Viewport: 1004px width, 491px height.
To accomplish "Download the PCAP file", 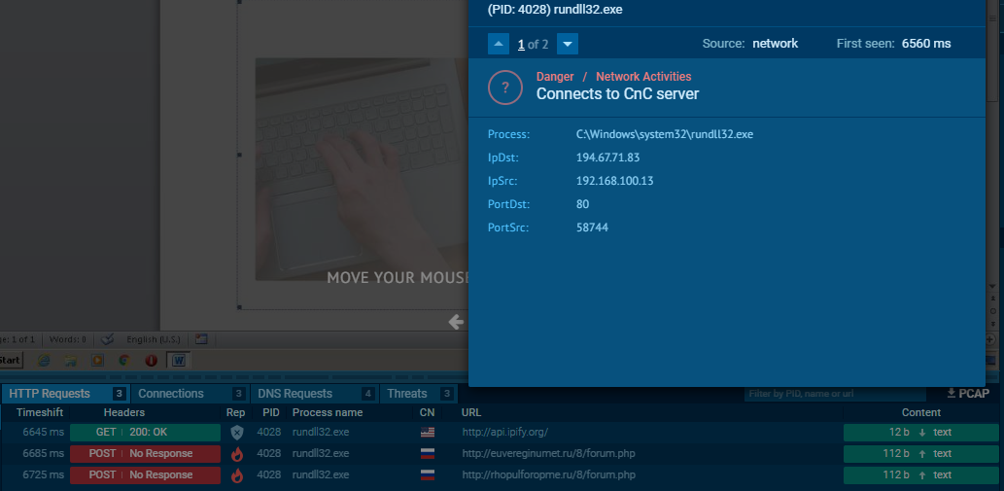I will 968,394.
